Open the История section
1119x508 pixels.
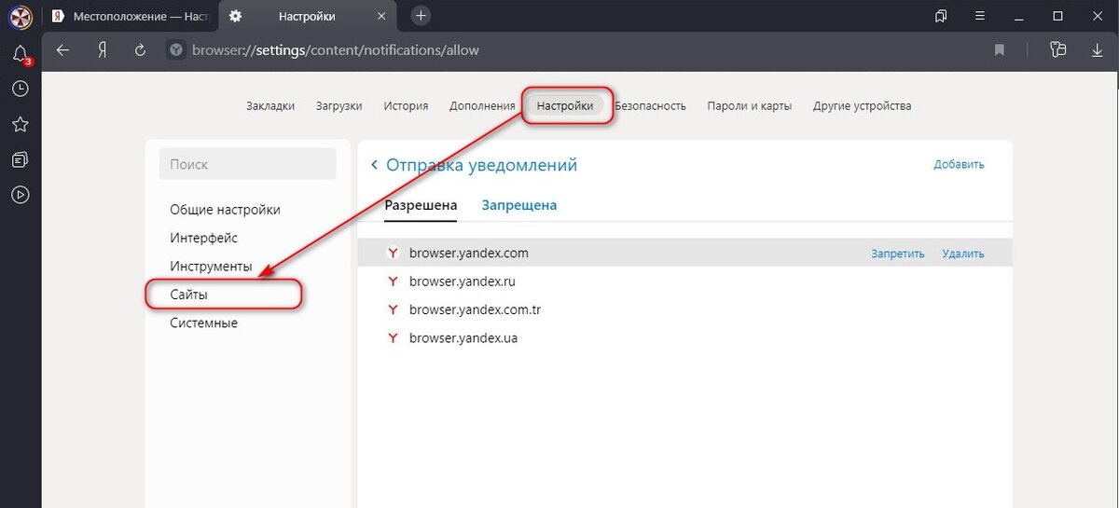406,105
